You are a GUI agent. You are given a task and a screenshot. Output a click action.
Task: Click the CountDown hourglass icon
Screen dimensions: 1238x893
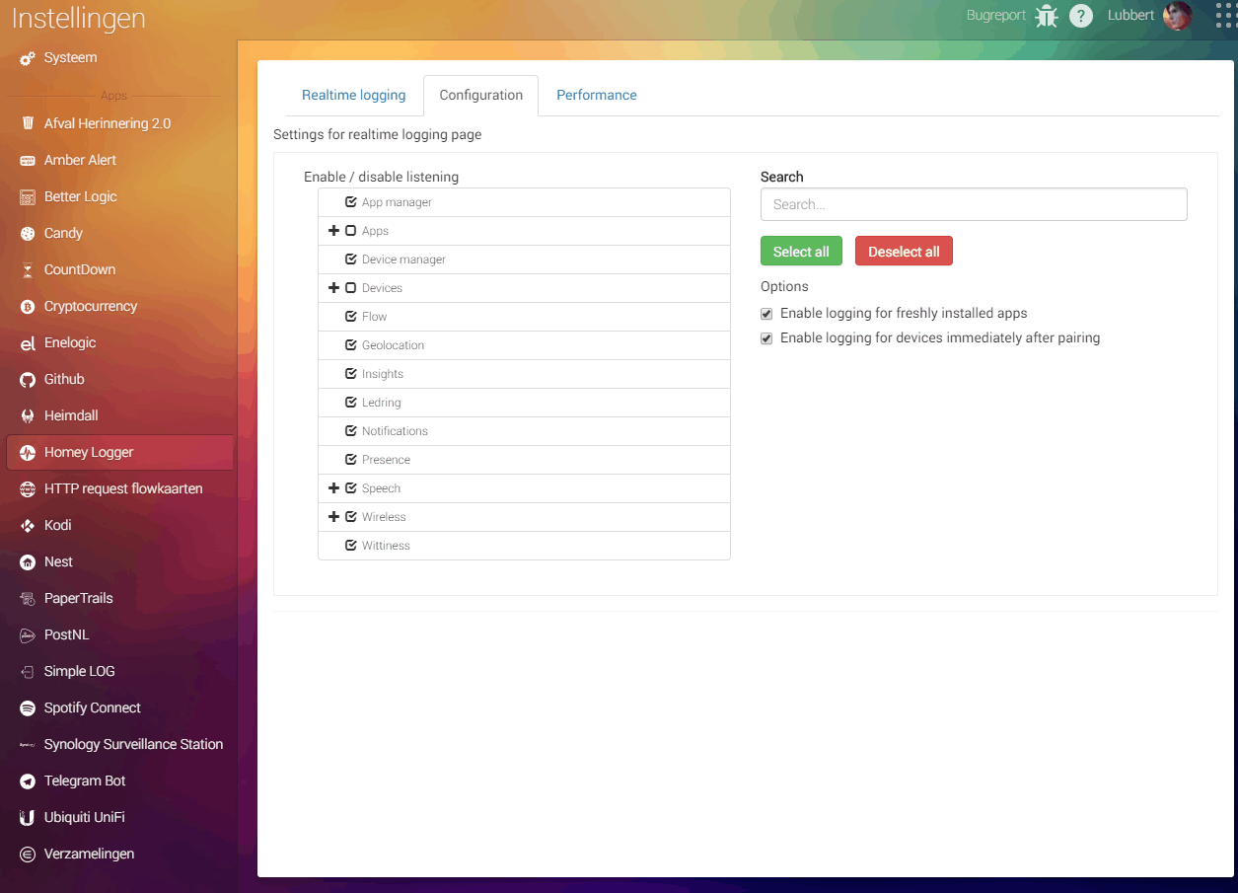click(x=28, y=269)
